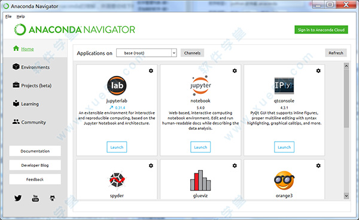Open the base (root) environment dropdown

pyautogui.click(x=147, y=53)
